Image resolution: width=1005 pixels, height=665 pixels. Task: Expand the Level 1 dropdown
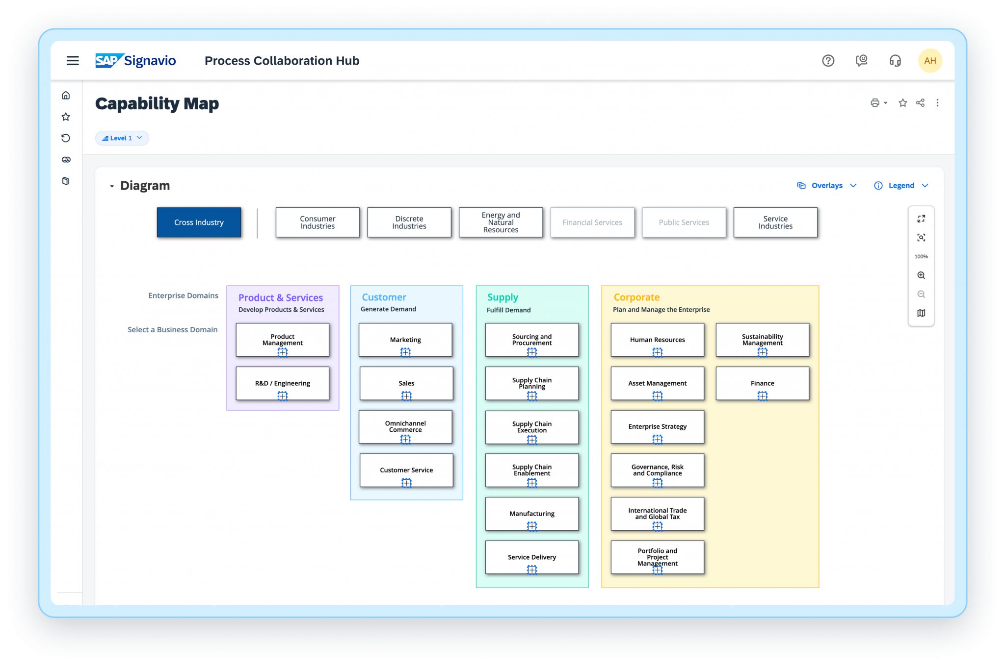tap(122, 138)
